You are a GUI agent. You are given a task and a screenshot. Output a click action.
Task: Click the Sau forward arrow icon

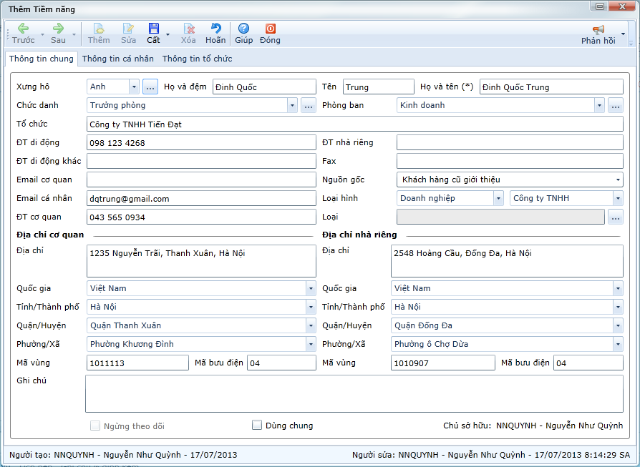58,29
